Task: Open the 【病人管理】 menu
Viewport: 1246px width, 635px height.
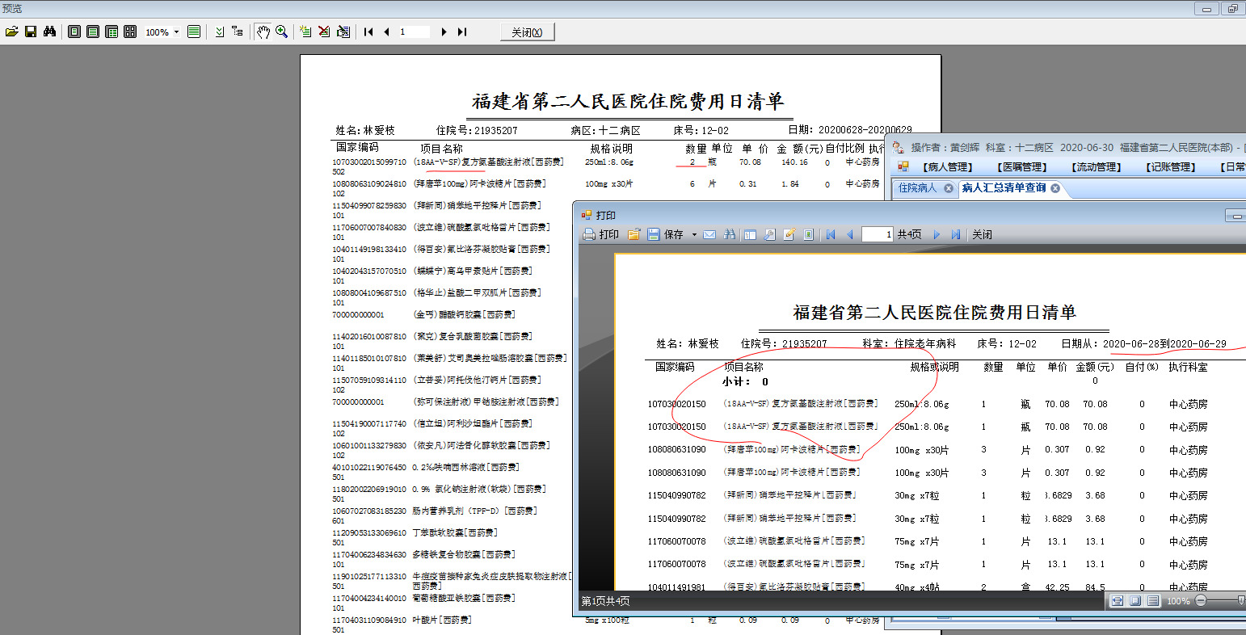Action: pos(947,167)
